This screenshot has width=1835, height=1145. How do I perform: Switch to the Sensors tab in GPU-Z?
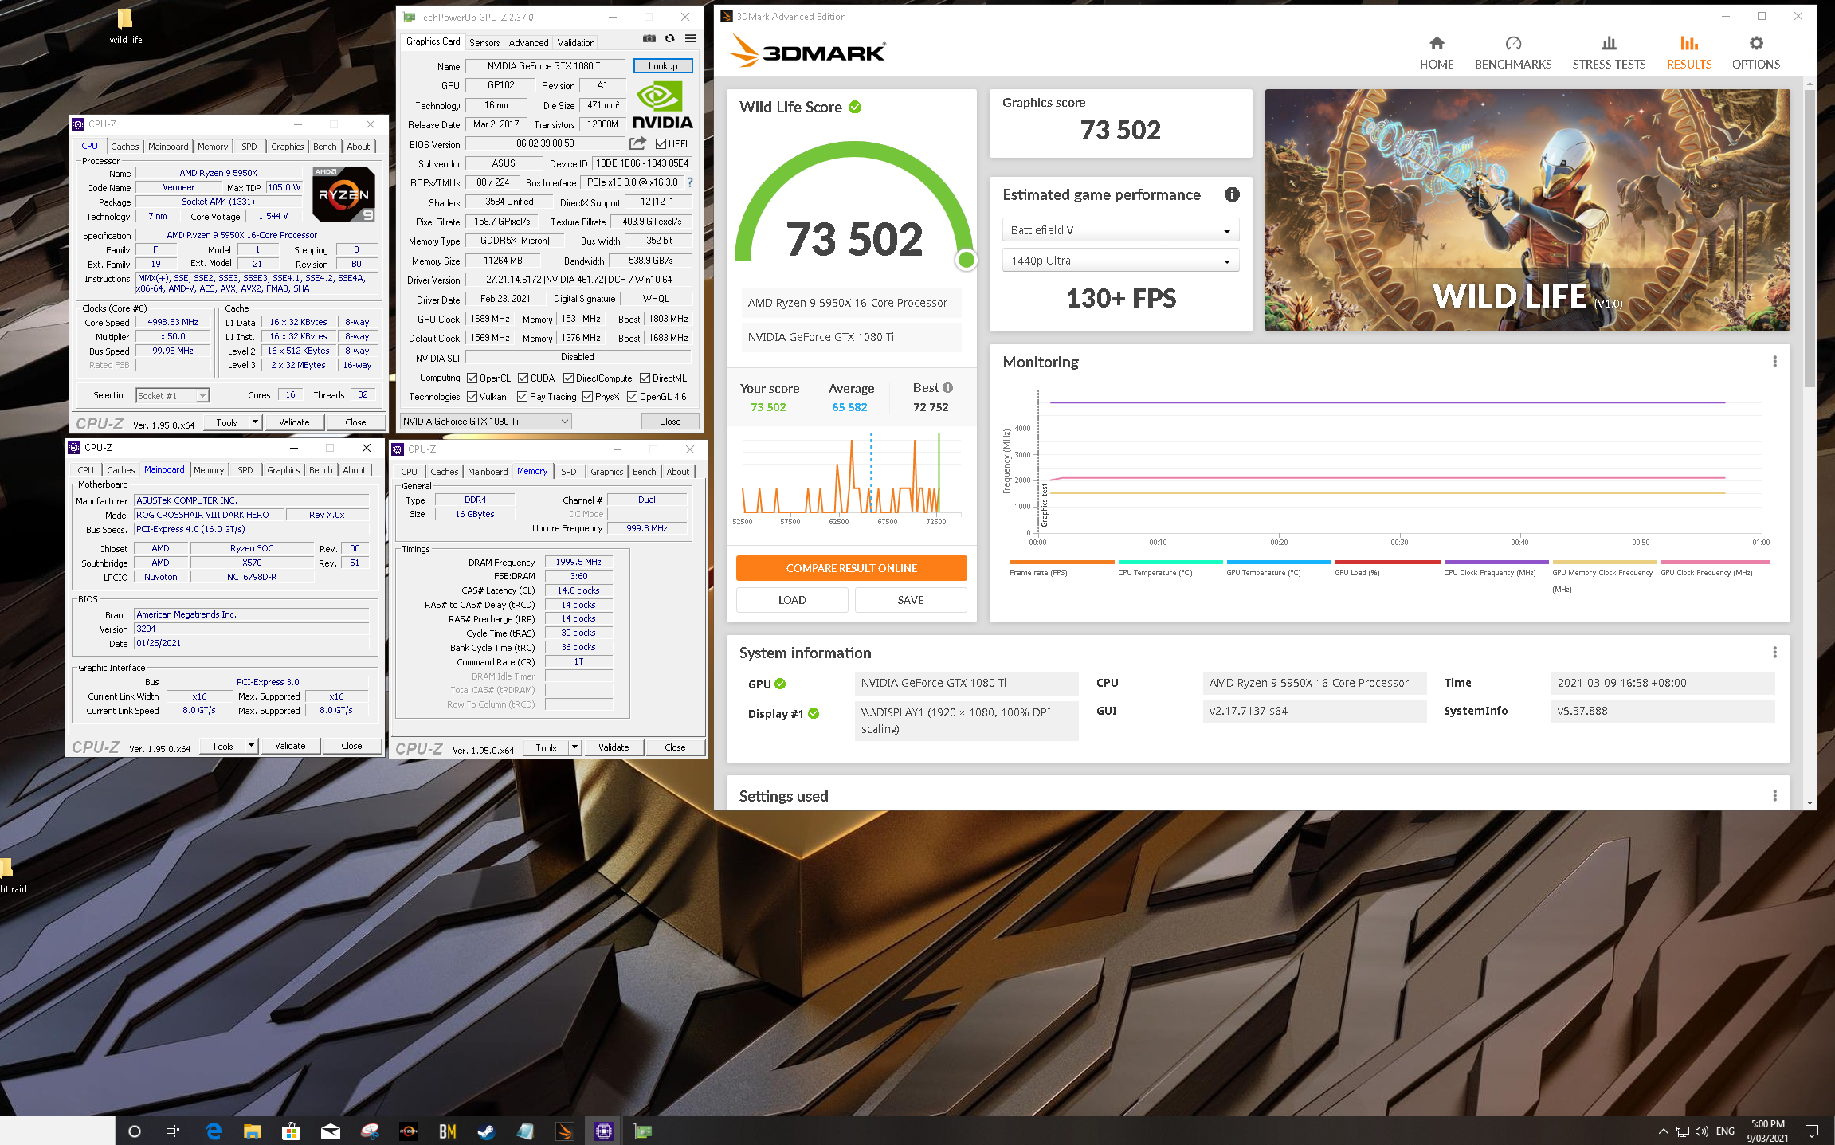pos(484,42)
